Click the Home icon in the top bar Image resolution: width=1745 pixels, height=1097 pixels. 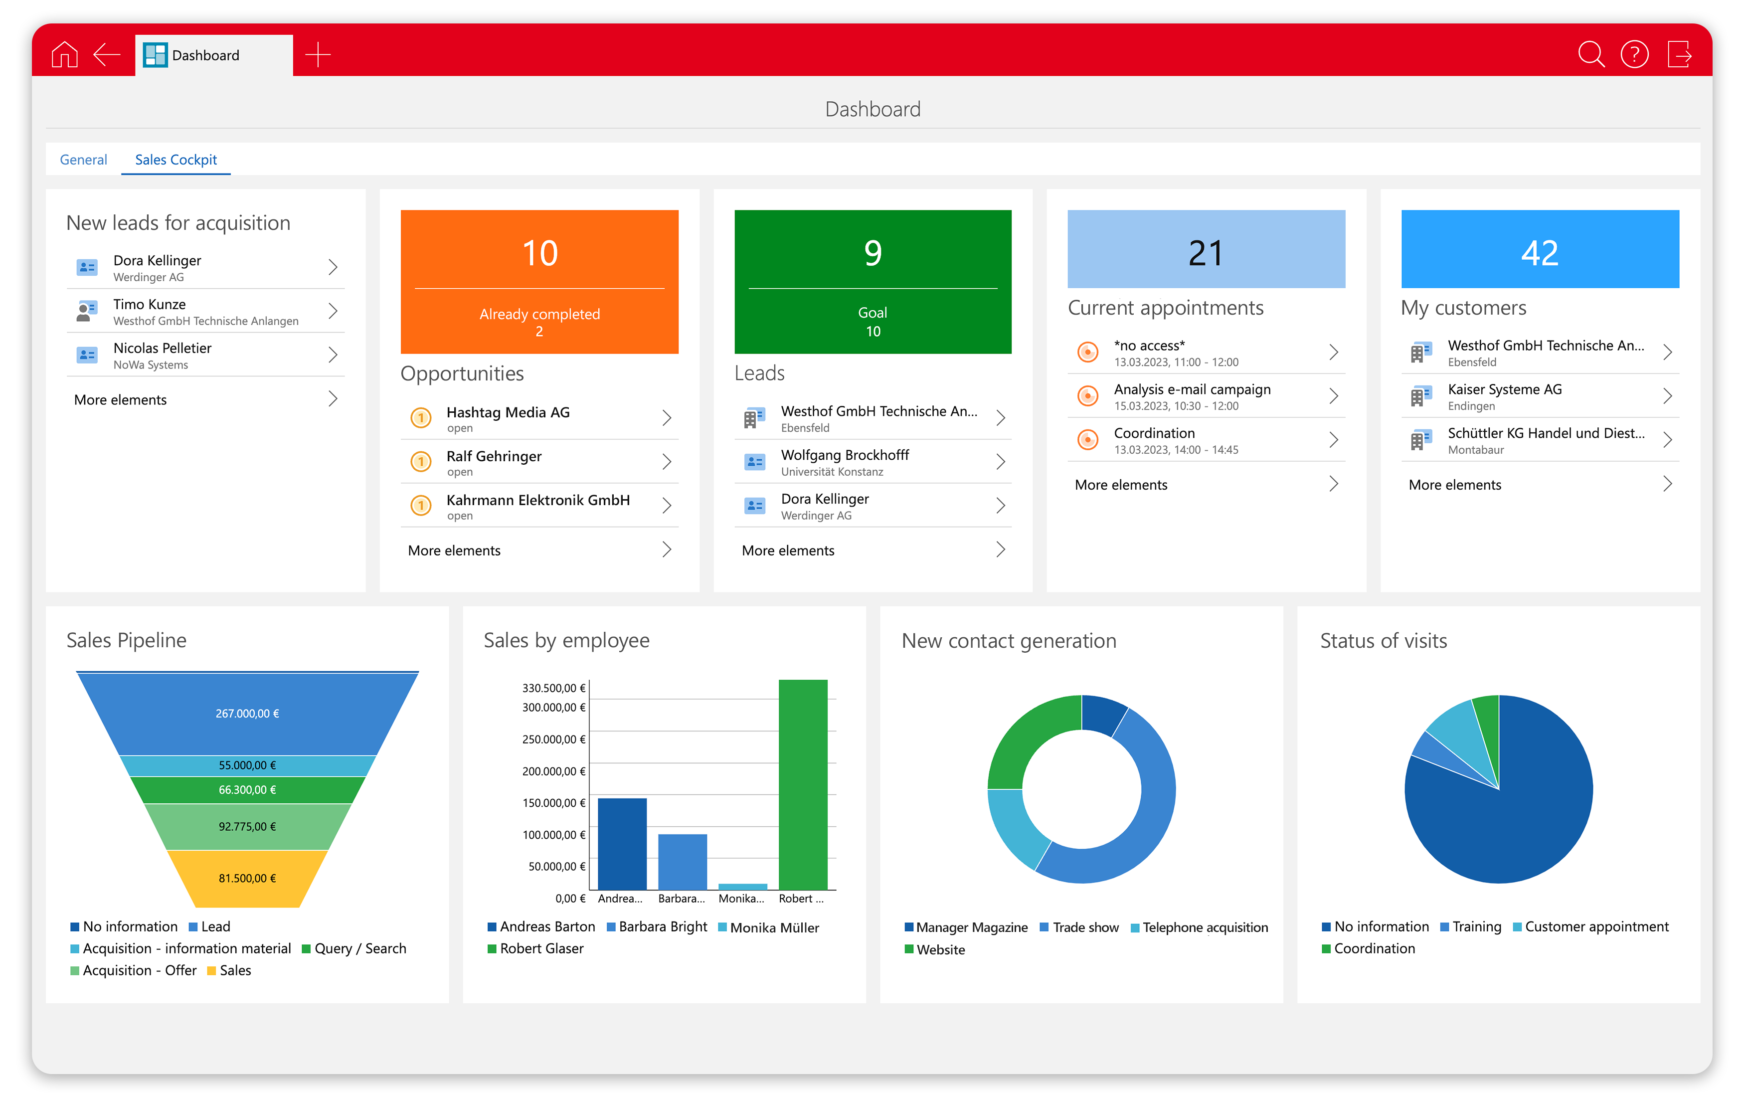(64, 54)
